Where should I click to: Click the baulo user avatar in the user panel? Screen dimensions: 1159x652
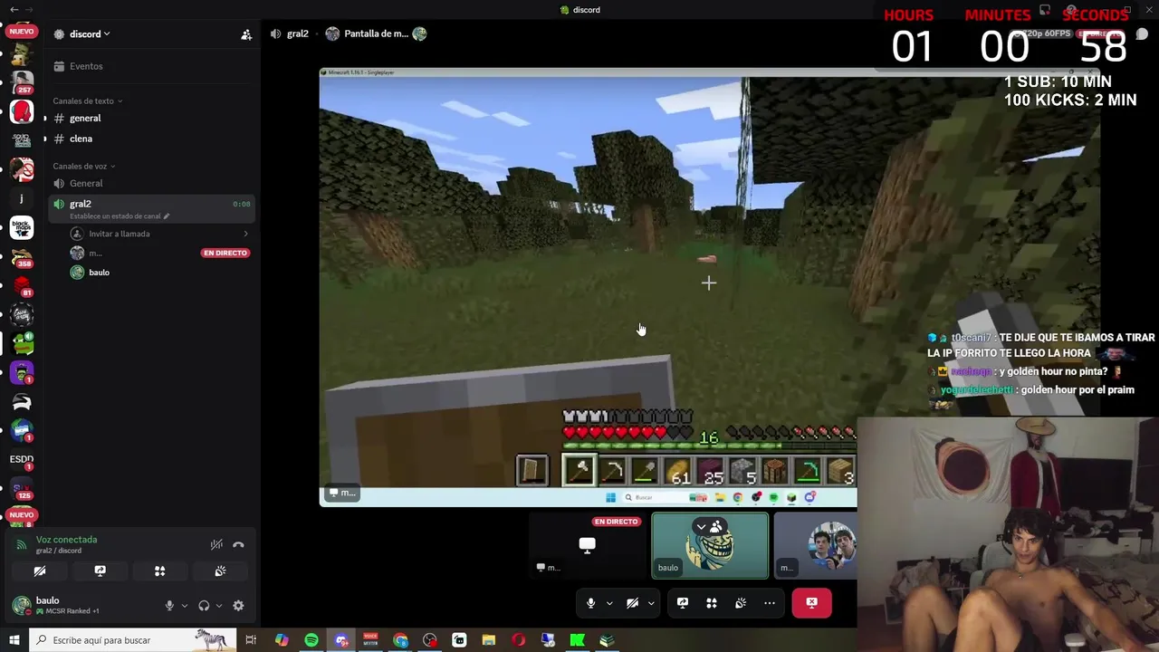(21, 605)
